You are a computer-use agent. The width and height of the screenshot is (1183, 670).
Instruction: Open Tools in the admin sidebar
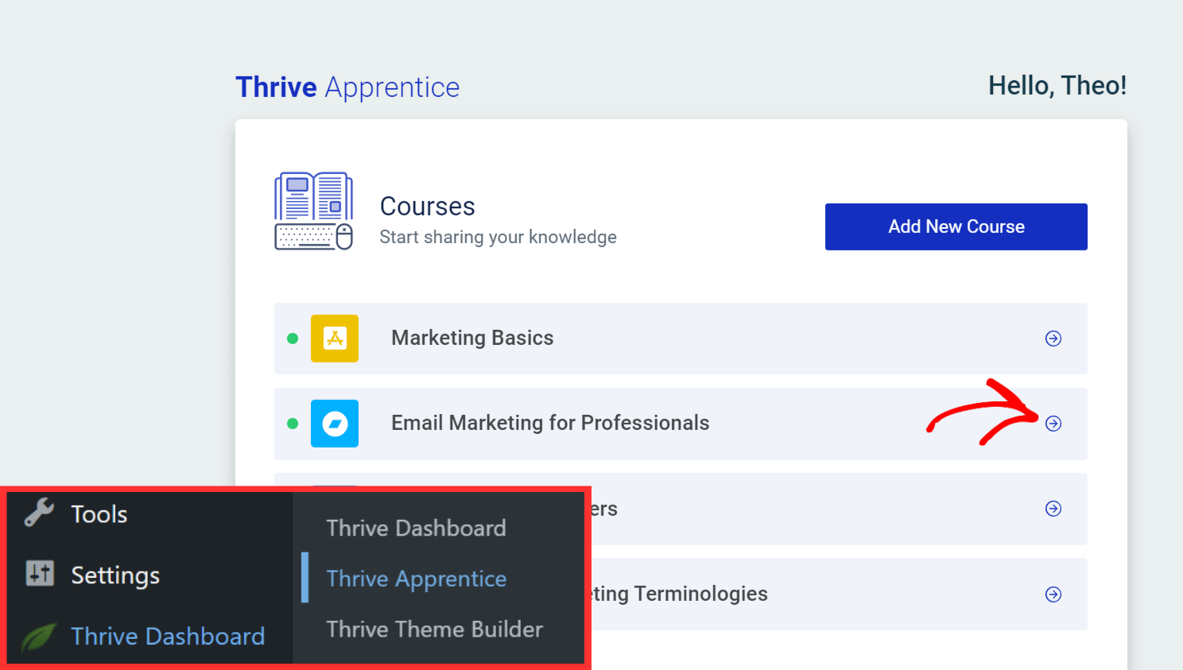99,514
